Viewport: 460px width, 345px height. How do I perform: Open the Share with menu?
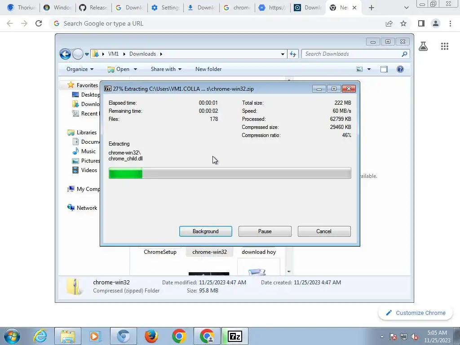166,69
